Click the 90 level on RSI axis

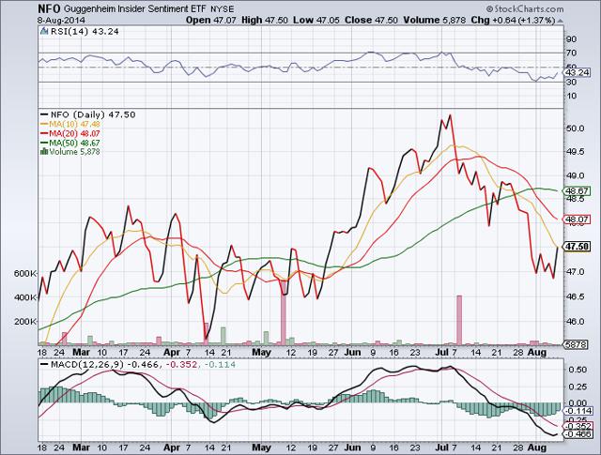(x=572, y=39)
